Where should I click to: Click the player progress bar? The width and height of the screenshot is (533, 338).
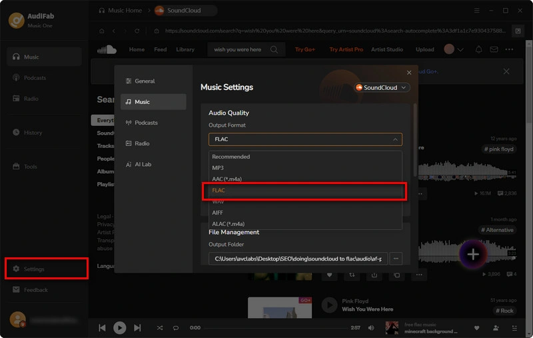tap(274, 328)
